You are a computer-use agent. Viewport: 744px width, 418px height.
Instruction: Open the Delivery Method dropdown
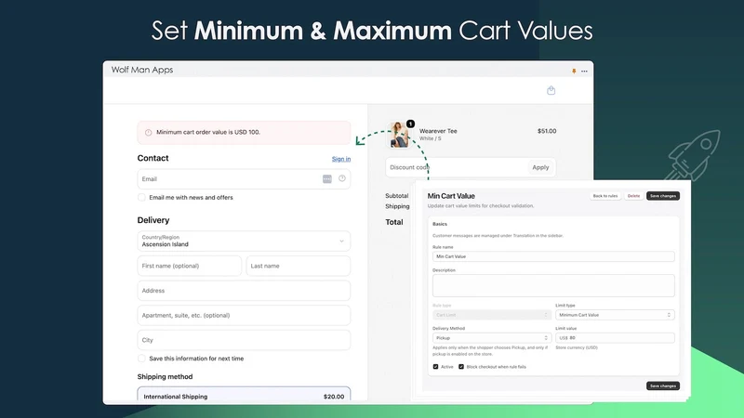[492, 338]
